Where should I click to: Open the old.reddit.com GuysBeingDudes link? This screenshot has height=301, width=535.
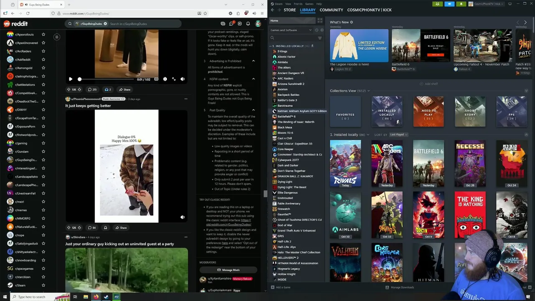click(x=229, y=222)
